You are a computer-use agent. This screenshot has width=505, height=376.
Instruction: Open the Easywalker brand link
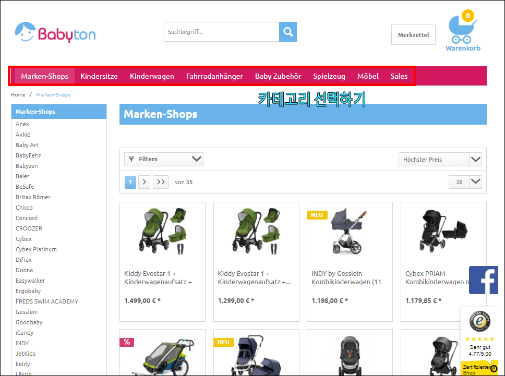click(x=30, y=281)
